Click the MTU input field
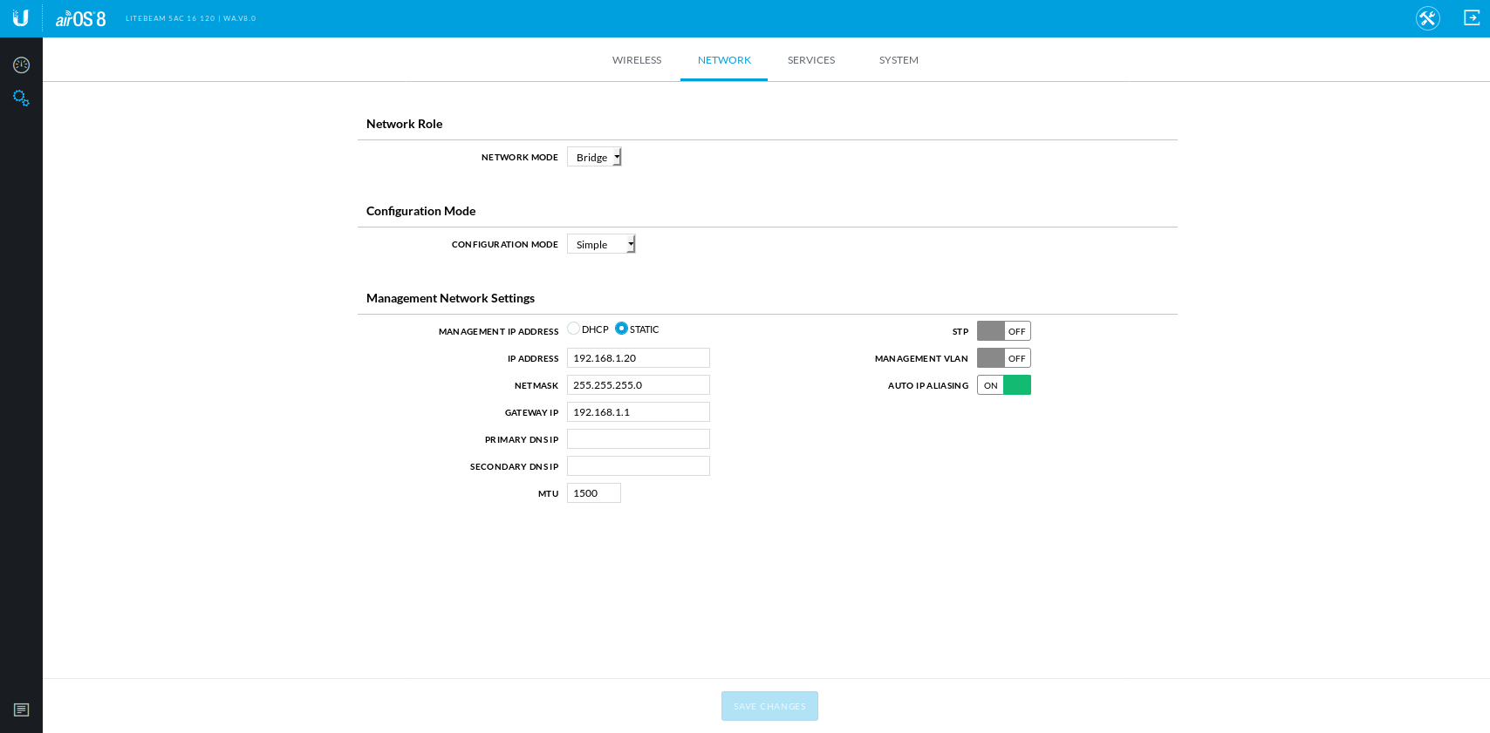1490x733 pixels. (x=594, y=493)
